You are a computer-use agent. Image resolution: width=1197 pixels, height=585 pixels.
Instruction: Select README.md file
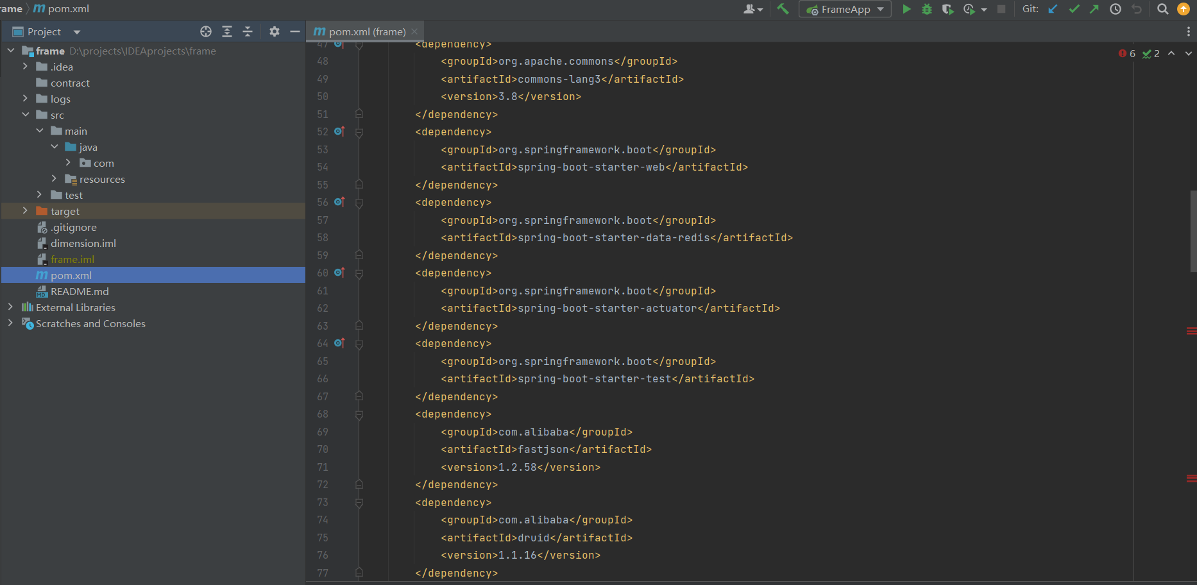tap(80, 291)
